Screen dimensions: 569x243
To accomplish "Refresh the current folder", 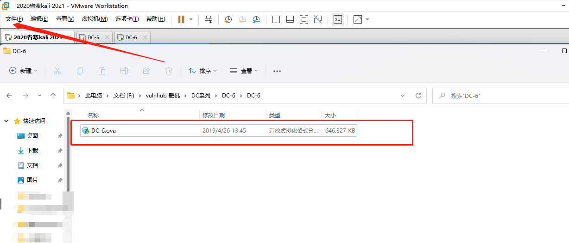I will [418, 96].
